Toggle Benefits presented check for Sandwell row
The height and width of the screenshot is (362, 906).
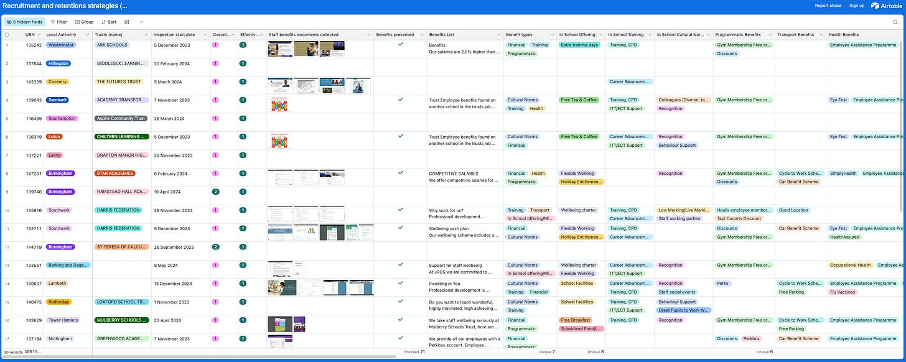[400, 100]
